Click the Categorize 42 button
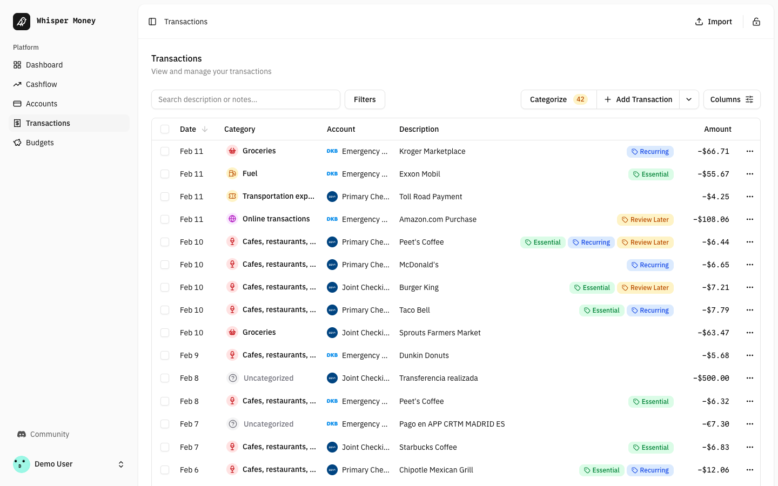The height and width of the screenshot is (486, 778). point(558,99)
